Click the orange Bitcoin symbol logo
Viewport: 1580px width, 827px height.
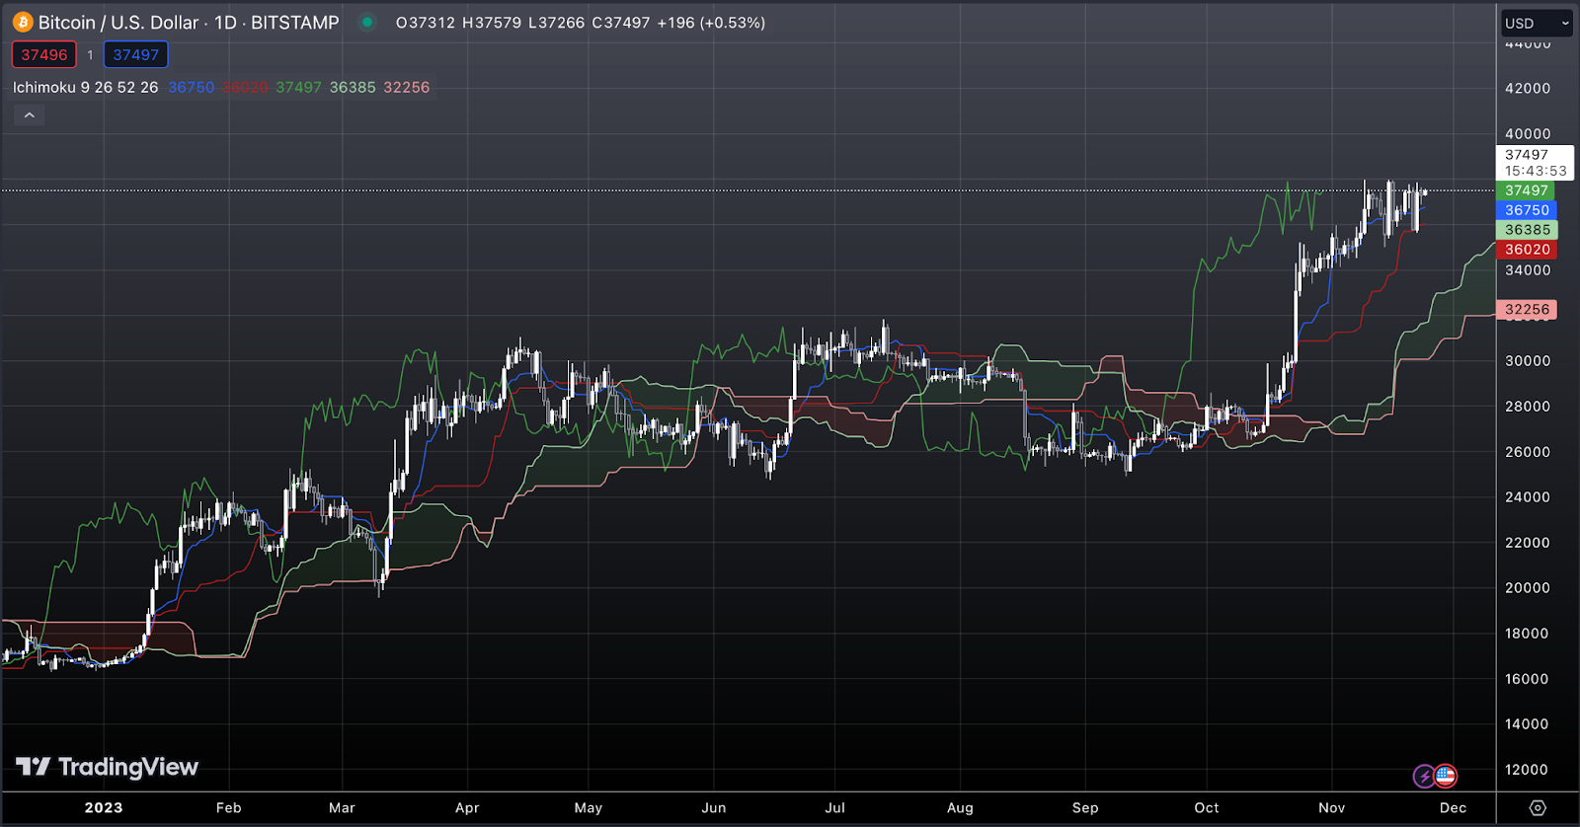[x=23, y=22]
